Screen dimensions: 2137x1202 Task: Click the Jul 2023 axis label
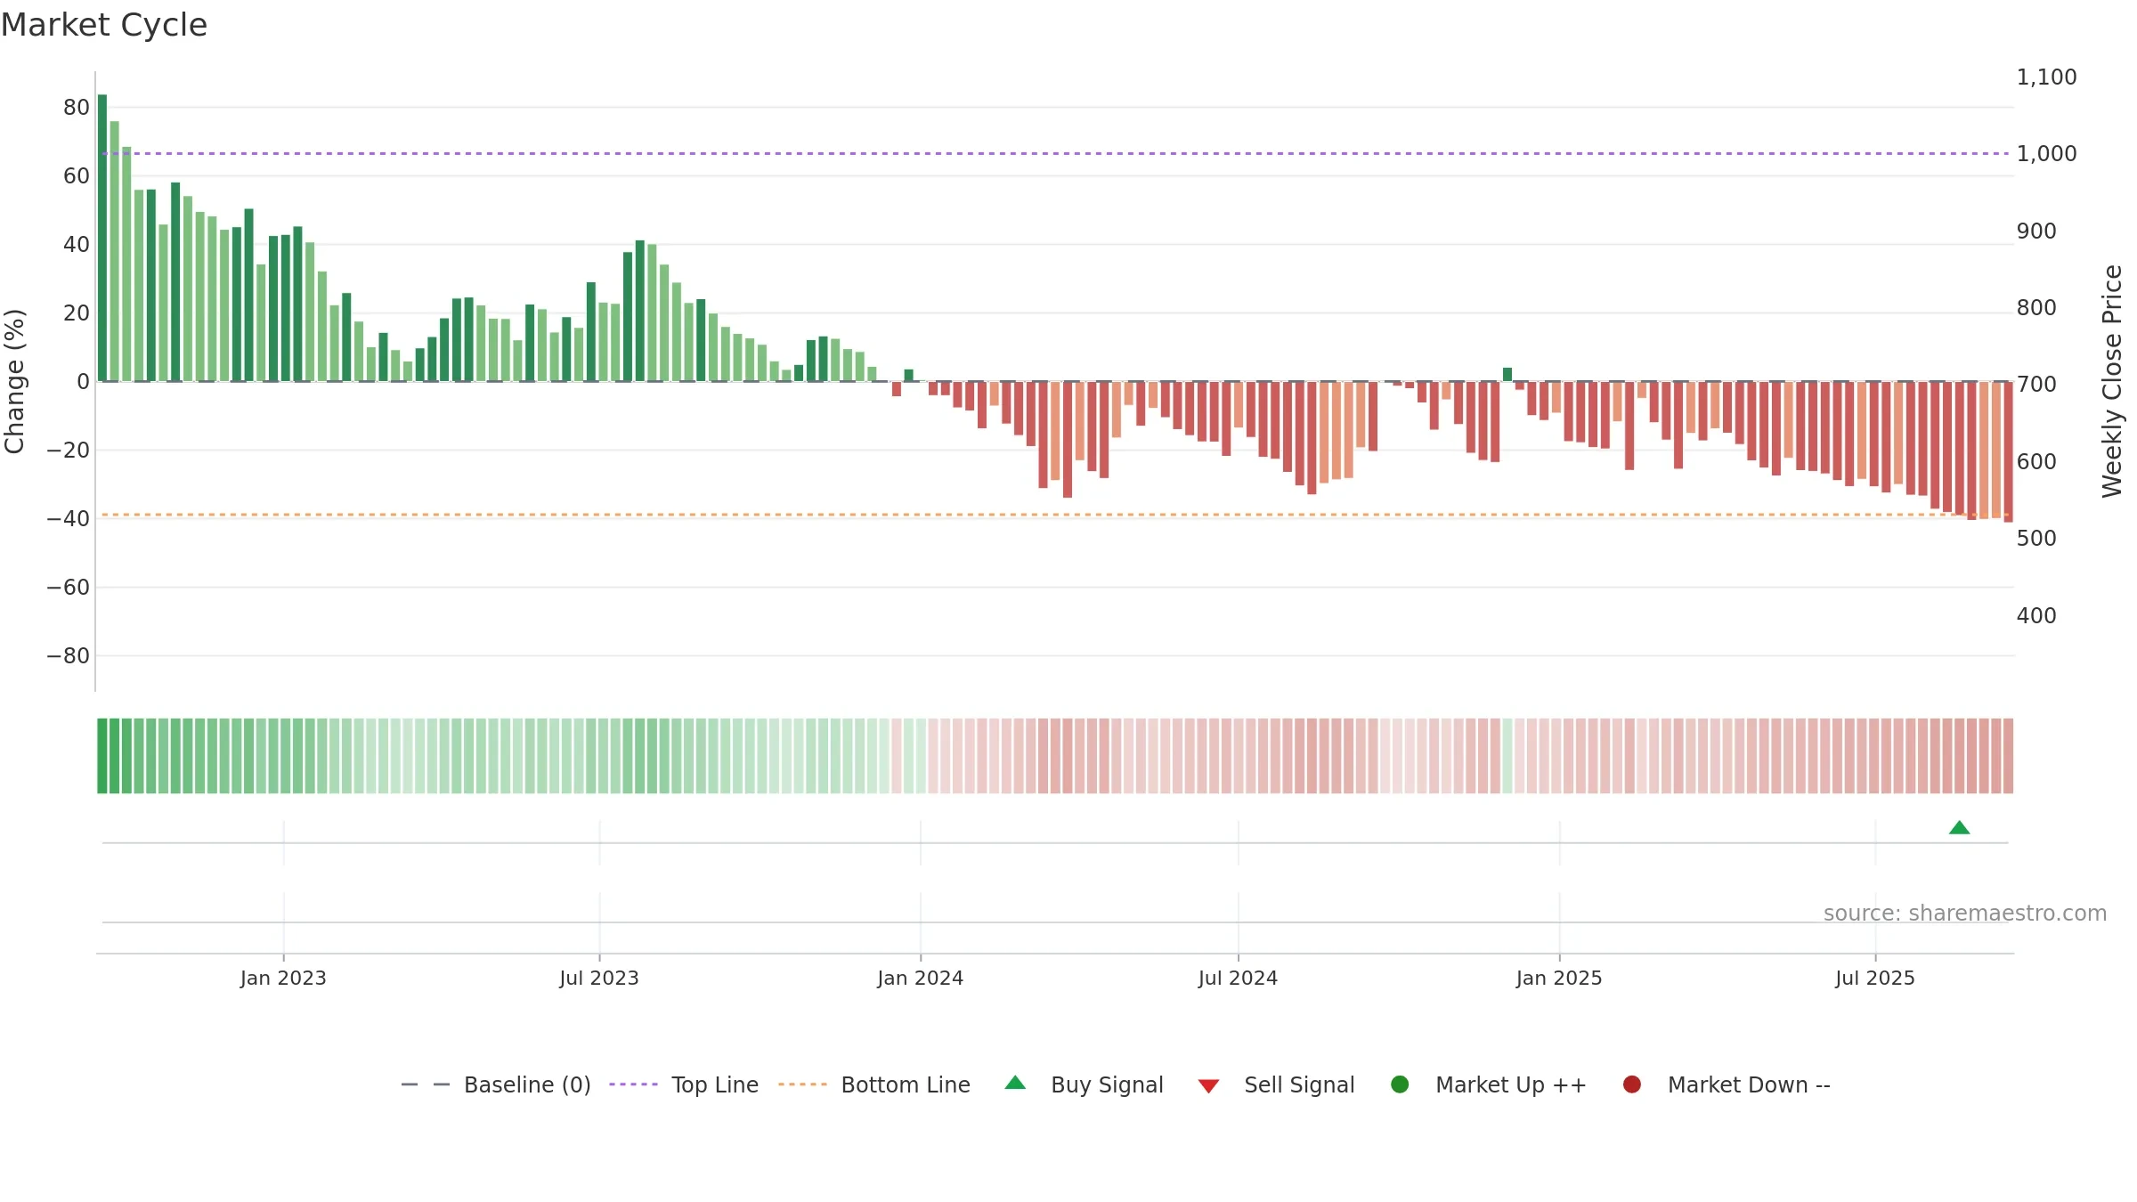pos(599,979)
